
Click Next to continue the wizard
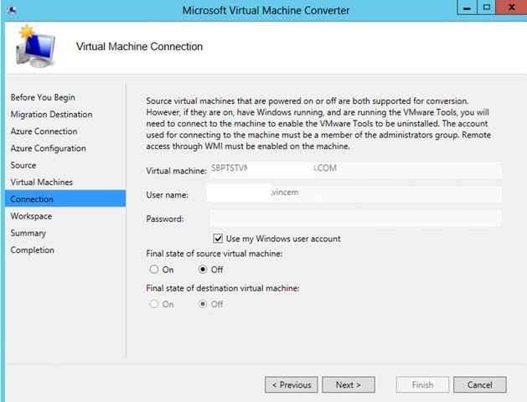[349, 384]
